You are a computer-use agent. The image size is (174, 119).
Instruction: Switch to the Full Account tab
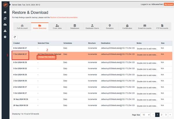(22, 27)
